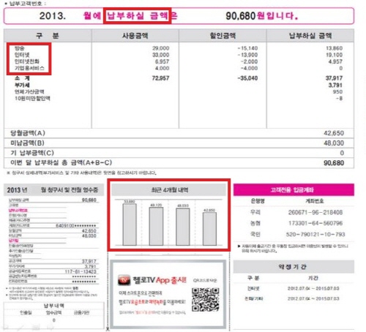Click the payable amount '19,100'
Screen dimensions: 366x332
[334, 55]
